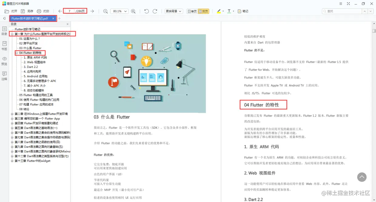Expand 第二章 在Windows上搭建Flutter开发环境
Viewport: 376px width, 202px height.
tap(12, 114)
